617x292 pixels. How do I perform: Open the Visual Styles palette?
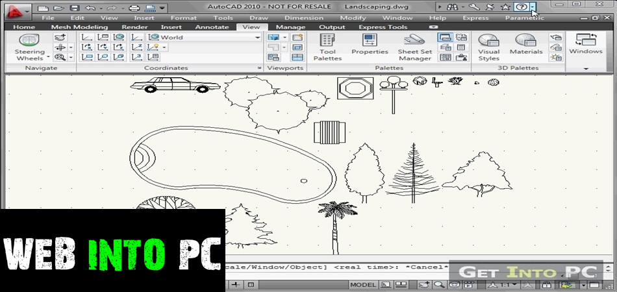(488, 47)
